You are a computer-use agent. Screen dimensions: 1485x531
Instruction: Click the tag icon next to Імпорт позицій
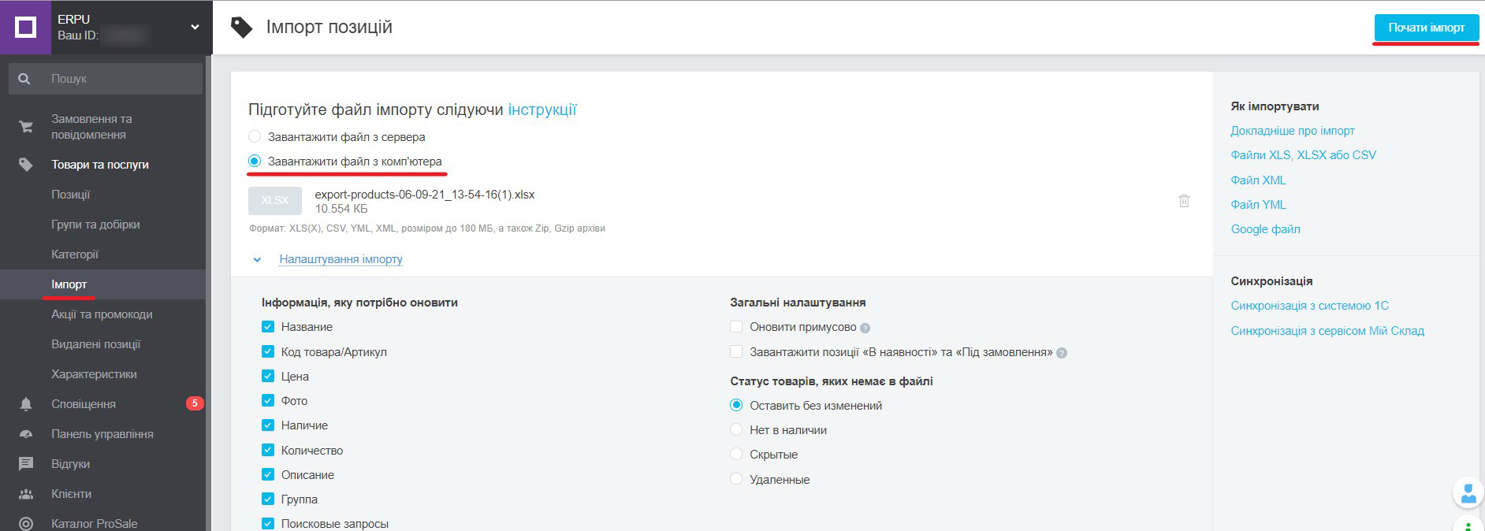241,28
